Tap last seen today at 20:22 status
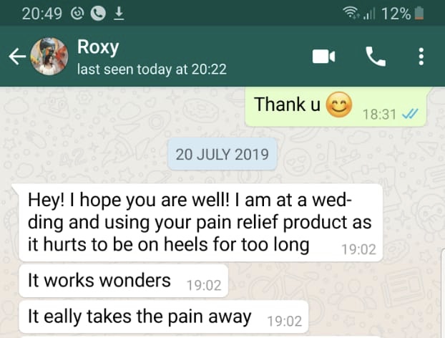The image size is (445, 338). (x=152, y=69)
